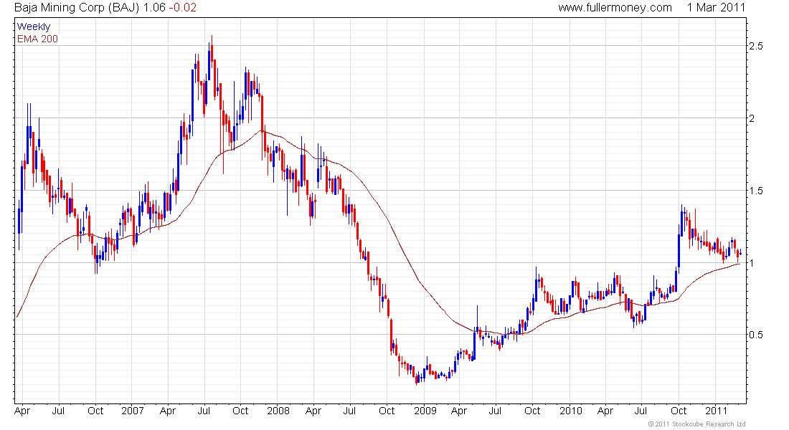The width and height of the screenshot is (789, 430).
Task: Click the 0.5 price axis label
Action: tap(755, 335)
